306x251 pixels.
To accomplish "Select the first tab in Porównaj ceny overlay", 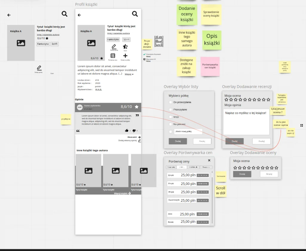I will [171, 167].
